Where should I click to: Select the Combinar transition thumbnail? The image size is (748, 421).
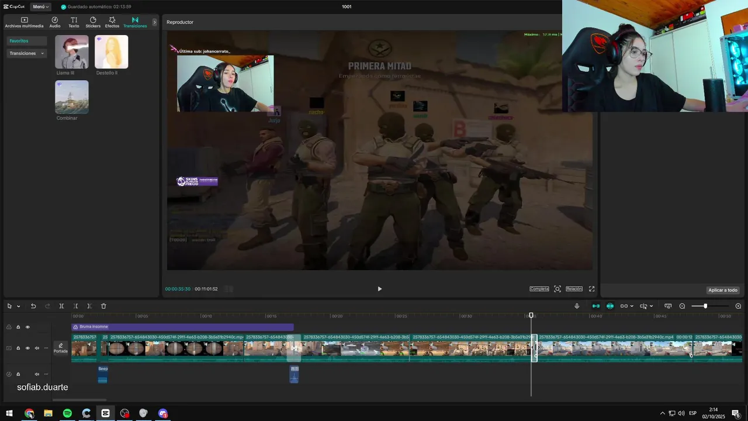(72, 97)
